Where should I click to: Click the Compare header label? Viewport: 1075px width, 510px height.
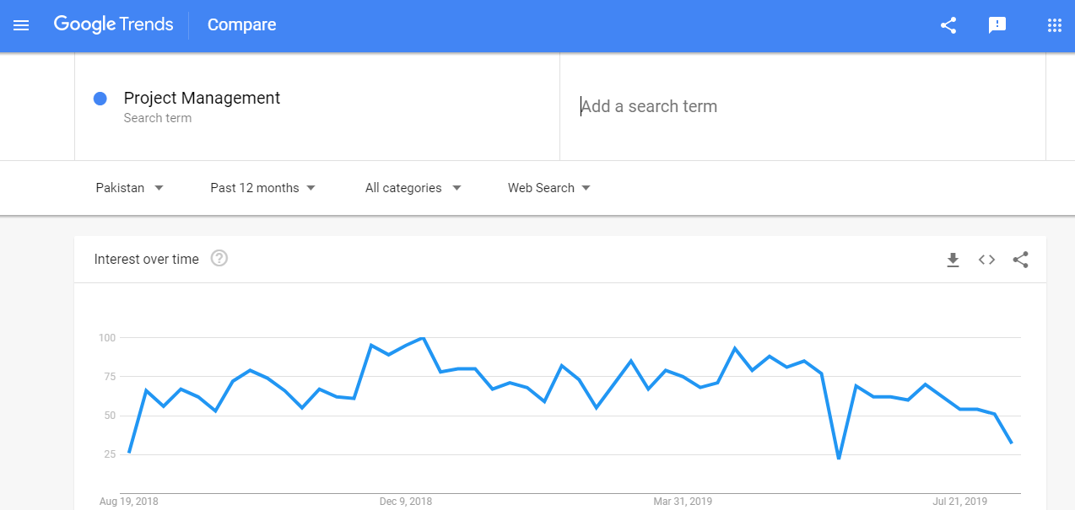click(x=241, y=25)
